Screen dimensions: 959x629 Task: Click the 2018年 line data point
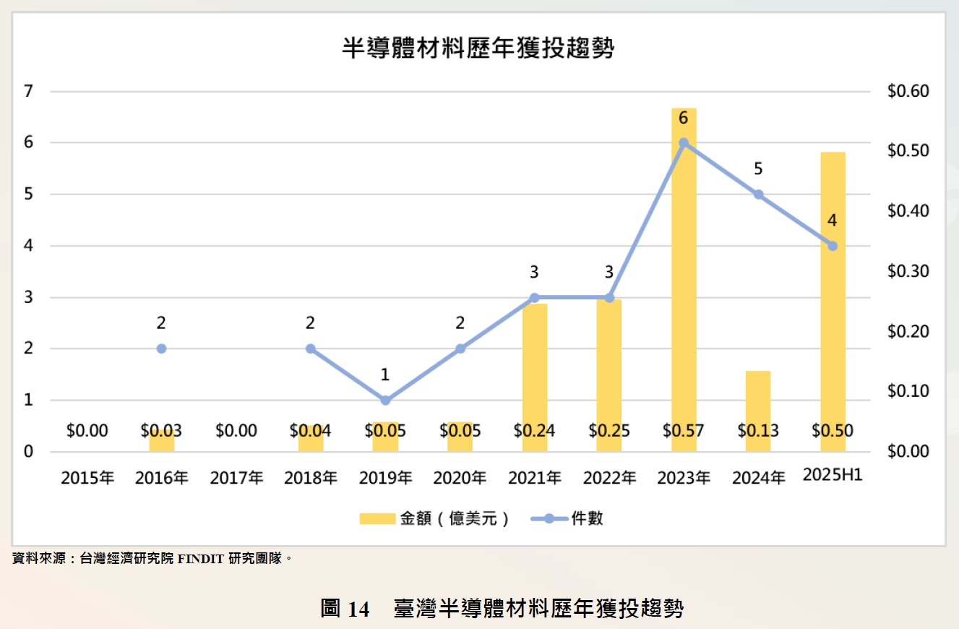click(311, 348)
